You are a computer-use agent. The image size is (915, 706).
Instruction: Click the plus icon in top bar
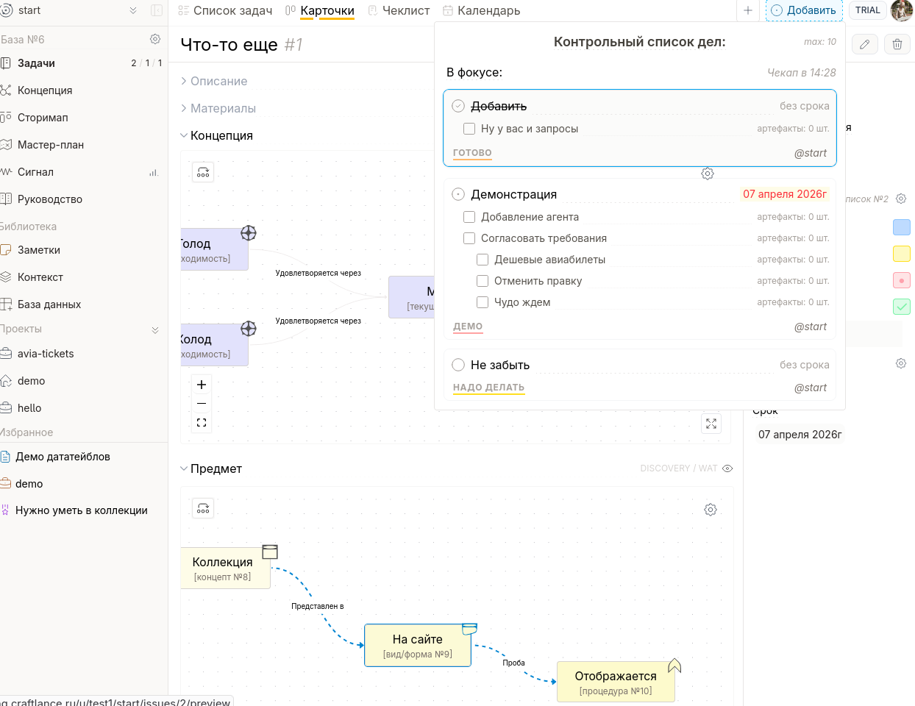(748, 10)
